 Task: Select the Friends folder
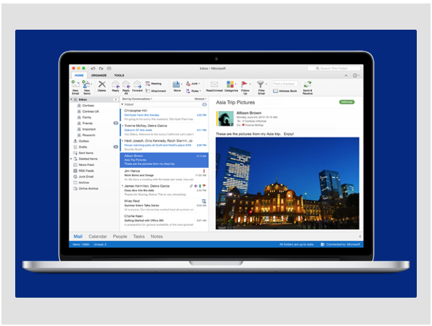(94, 123)
